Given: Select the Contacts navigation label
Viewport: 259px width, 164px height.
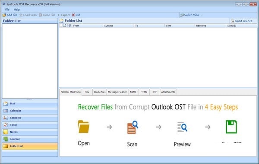Looking at the screenshot, I should [16, 118].
